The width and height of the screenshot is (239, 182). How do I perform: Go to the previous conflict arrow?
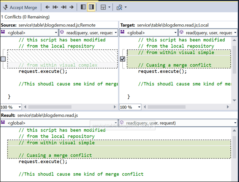(47, 7)
